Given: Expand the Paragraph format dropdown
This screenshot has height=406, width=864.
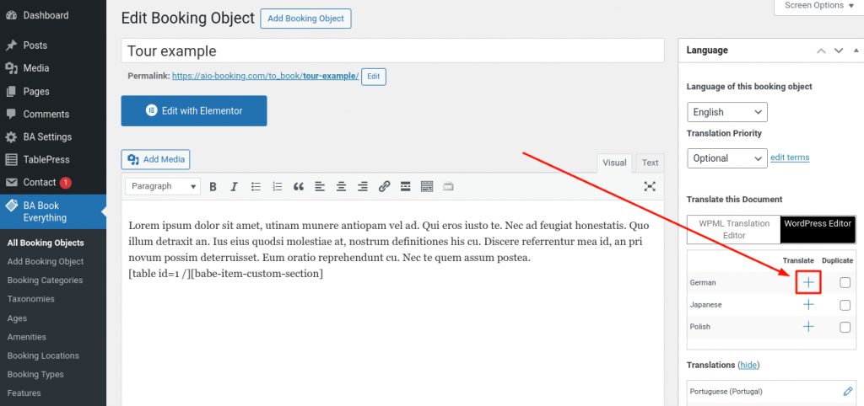Looking at the screenshot, I should pos(163,186).
